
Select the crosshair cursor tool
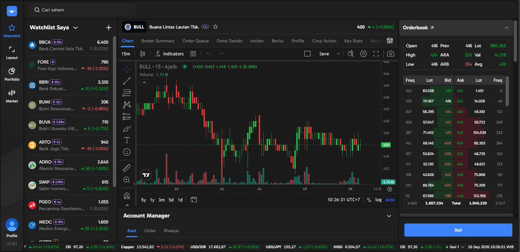point(127,69)
